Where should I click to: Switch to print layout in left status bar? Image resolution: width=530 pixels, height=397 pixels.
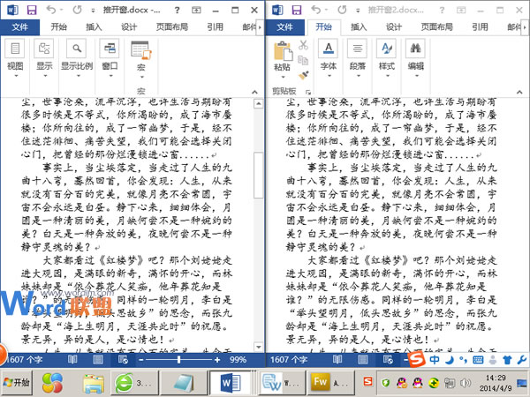pyautogui.click(x=98, y=360)
